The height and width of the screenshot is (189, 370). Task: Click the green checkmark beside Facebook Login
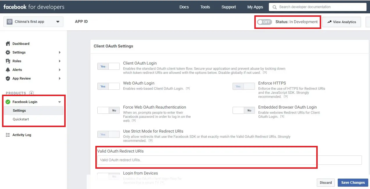click(x=8, y=102)
